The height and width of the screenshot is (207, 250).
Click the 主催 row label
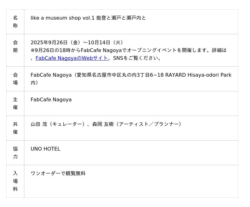tap(15, 103)
